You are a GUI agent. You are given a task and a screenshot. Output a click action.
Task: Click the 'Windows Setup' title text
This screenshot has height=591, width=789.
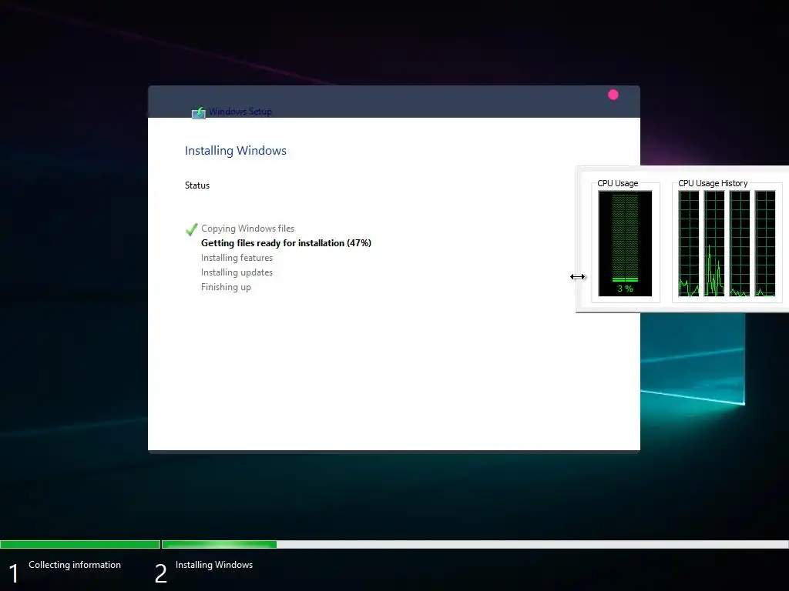coord(240,112)
